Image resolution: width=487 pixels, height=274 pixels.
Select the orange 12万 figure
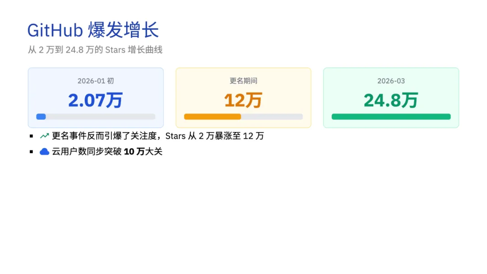click(x=243, y=100)
